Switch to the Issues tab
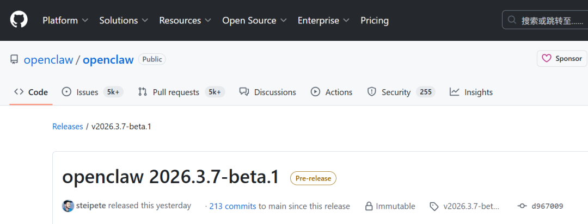 (87, 92)
